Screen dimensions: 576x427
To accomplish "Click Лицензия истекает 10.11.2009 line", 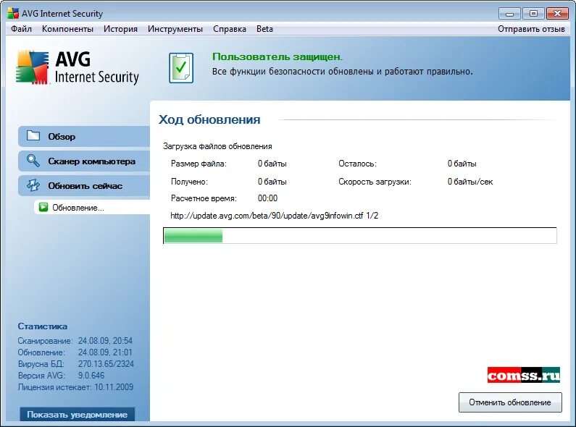I will coord(75,387).
